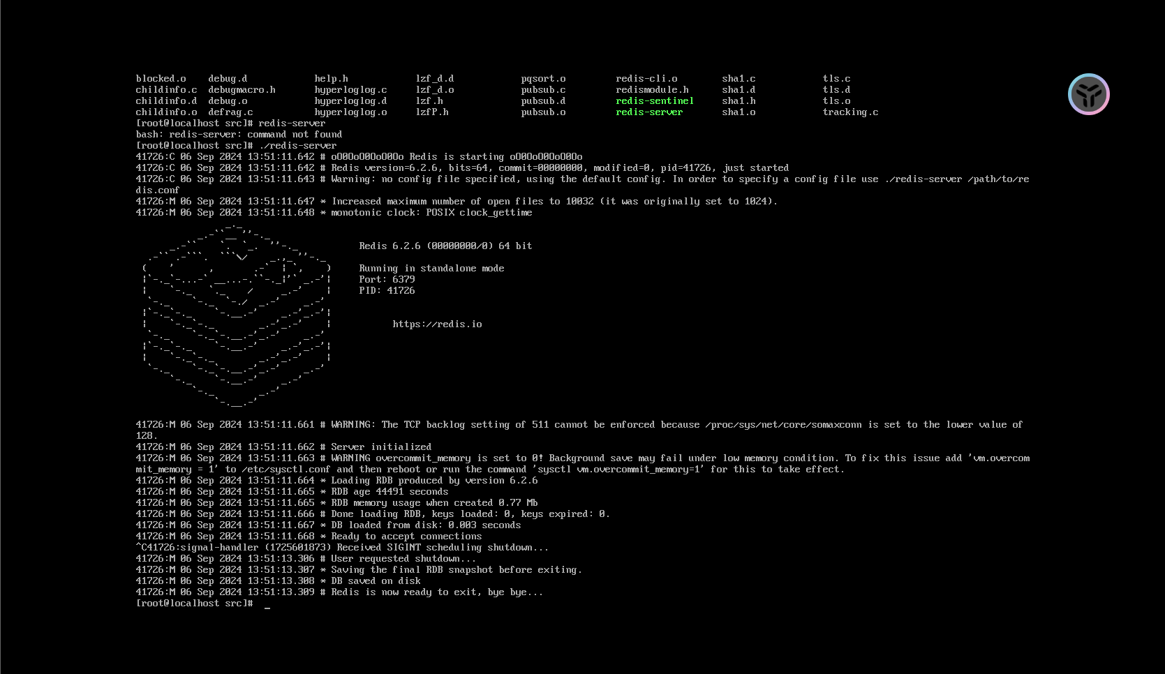
Task: Click the "Redis 6.2.6 (00000000/0) 64 bit" text
Action: coord(445,246)
